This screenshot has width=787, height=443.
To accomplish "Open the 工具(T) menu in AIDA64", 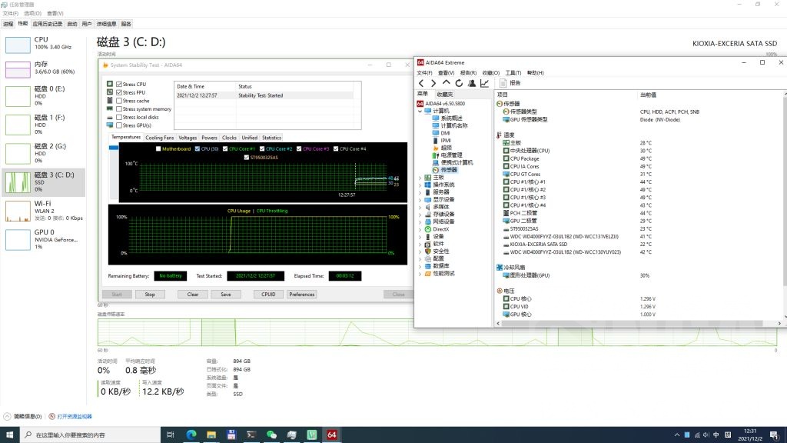I will click(513, 73).
